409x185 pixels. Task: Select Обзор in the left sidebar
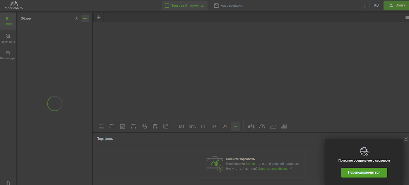coord(8,21)
